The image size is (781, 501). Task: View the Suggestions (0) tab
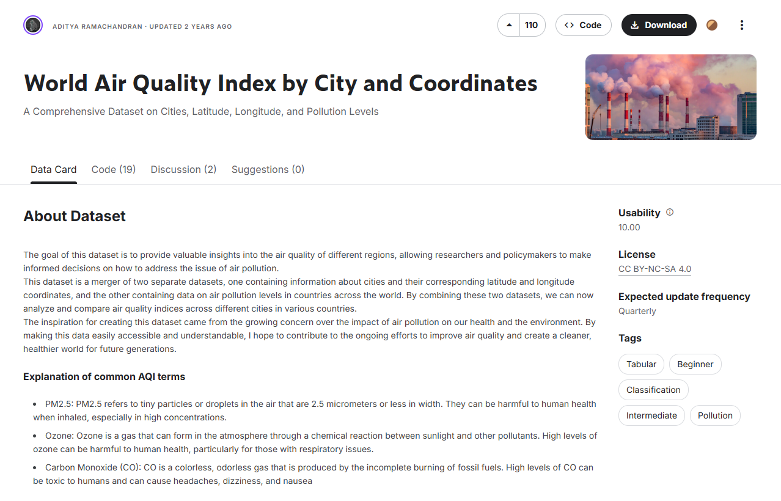[x=268, y=169]
